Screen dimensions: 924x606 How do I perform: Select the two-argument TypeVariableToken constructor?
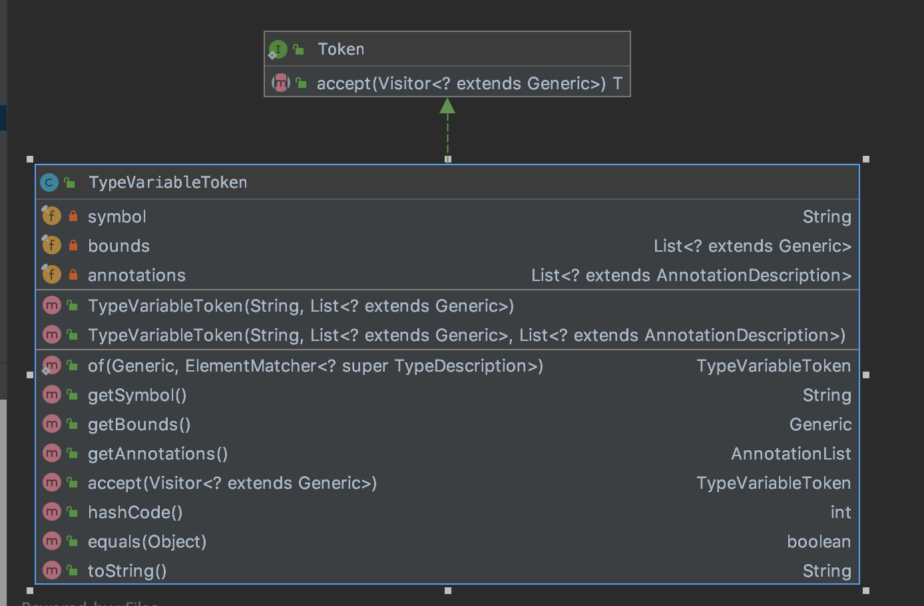pyautogui.click(x=301, y=306)
